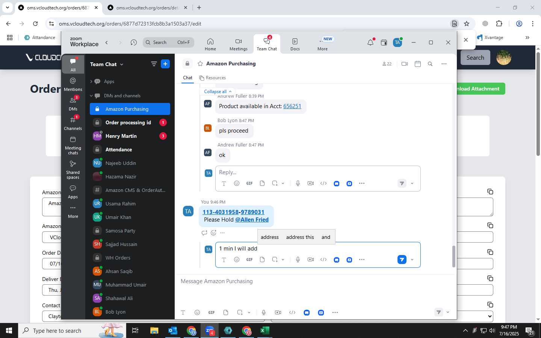Open the Team Chat dropdown
Image resolution: width=541 pixels, height=338 pixels.
107,64
